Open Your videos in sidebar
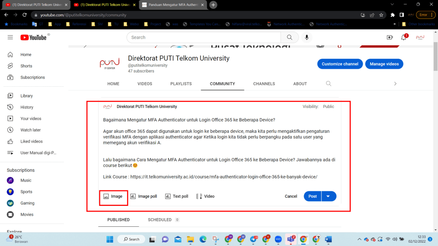This screenshot has width=438, height=246. tap(32, 119)
